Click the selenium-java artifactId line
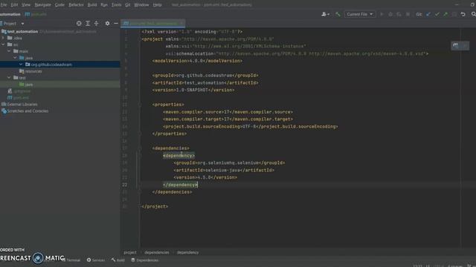The height and width of the screenshot is (267, 476). pos(224,170)
